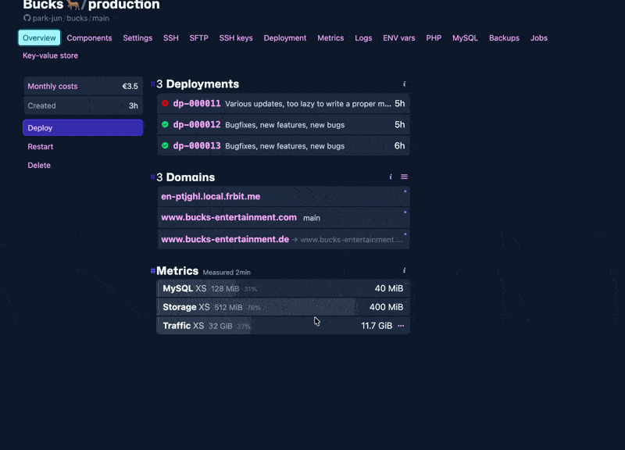Expand the Monthly costs row
Image resolution: width=625 pixels, height=450 pixels.
83,86
